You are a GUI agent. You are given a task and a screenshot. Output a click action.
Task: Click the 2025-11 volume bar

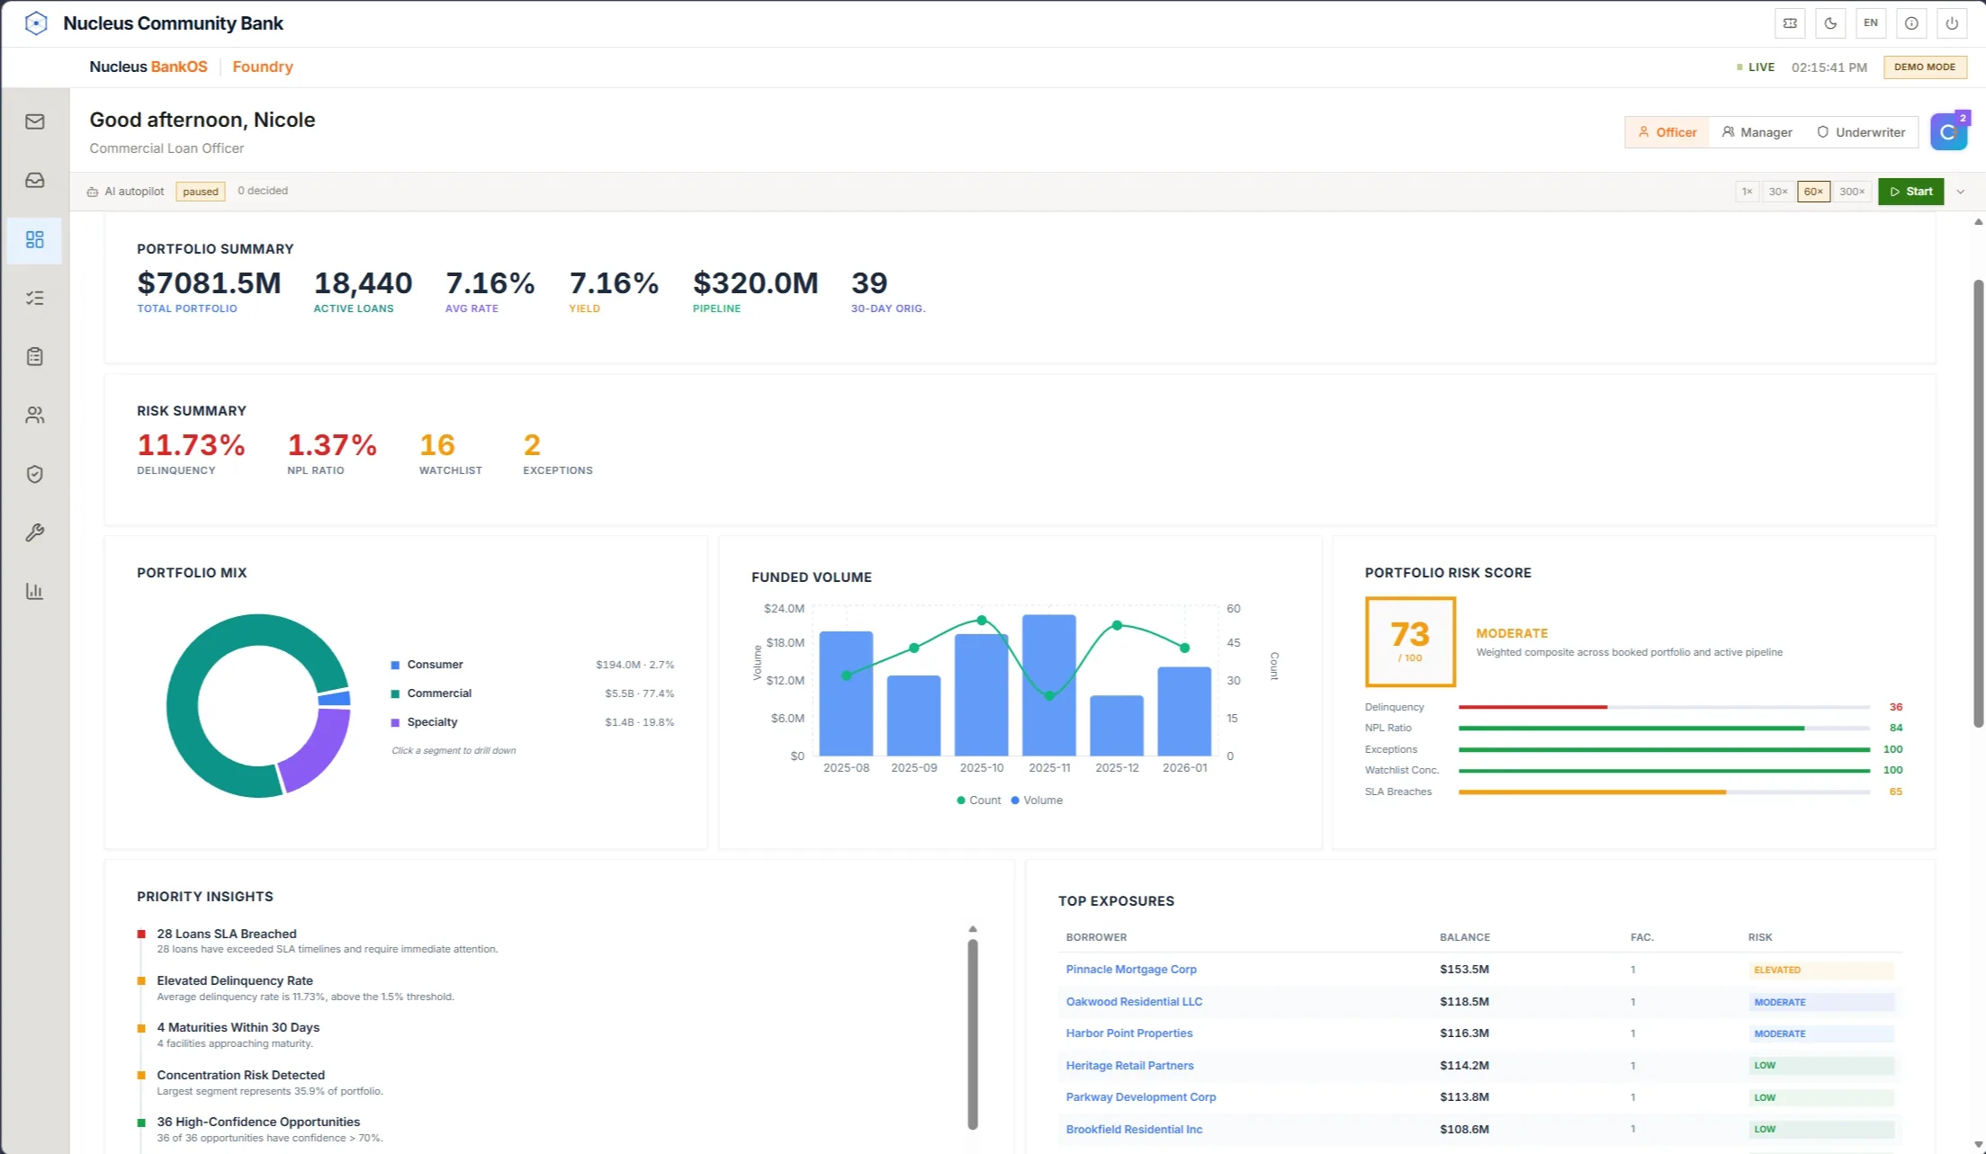(1049, 685)
